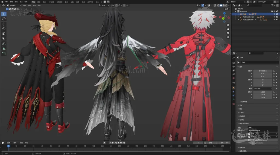Toggle X-ray display in viewport header

tap(215, 5)
